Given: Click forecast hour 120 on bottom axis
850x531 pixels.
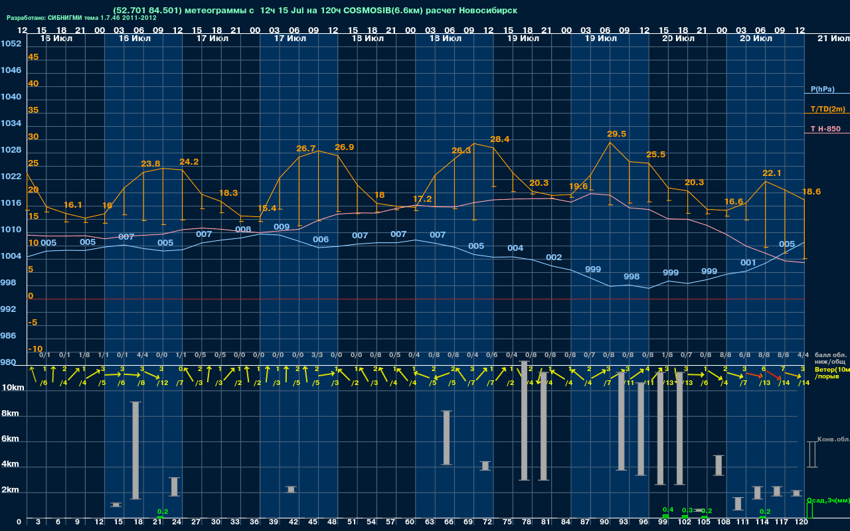Looking at the screenshot, I should point(802,523).
